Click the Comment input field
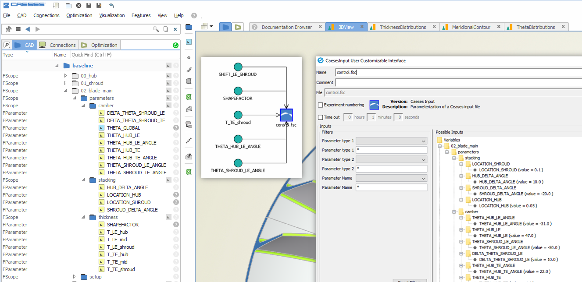Viewport: 582px width, 282px height. point(458,82)
